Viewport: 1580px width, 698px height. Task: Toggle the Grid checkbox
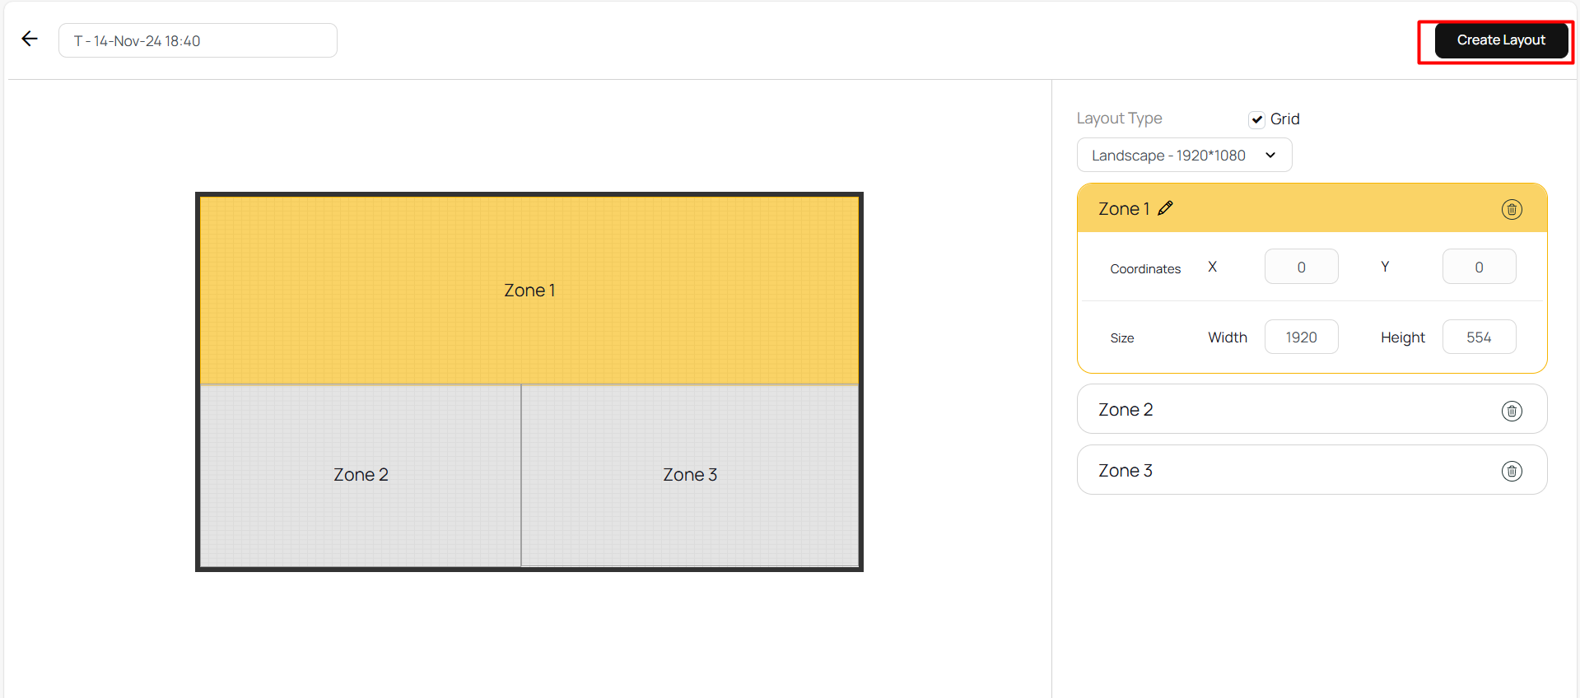click(1256, 119)
